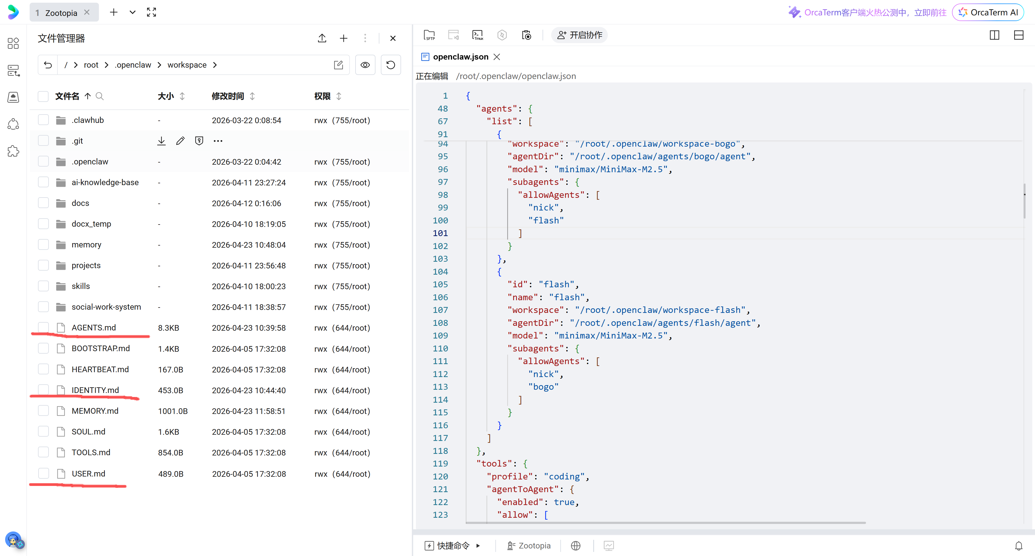
Task: Create new item with the plus icon in file manager
Action: point(344,38)
